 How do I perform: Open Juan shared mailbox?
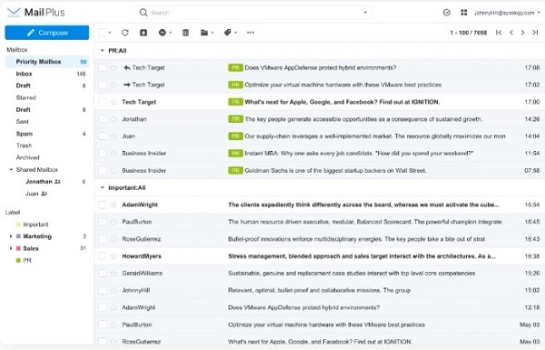click(47, 194)
